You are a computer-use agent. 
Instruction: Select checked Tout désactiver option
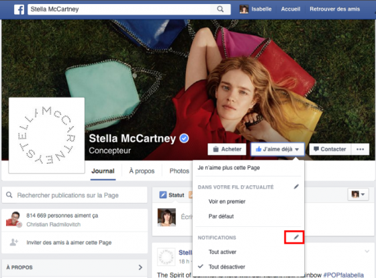click(x=227, y=267)
